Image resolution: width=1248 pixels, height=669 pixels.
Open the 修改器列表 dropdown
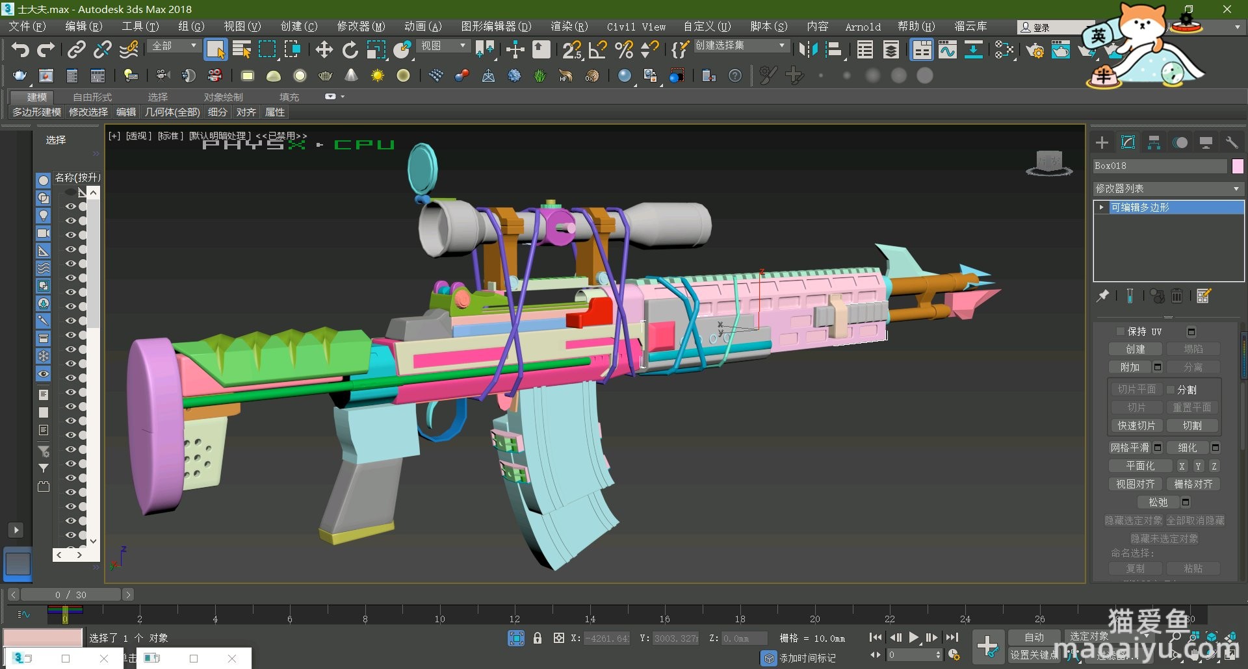1168,189
